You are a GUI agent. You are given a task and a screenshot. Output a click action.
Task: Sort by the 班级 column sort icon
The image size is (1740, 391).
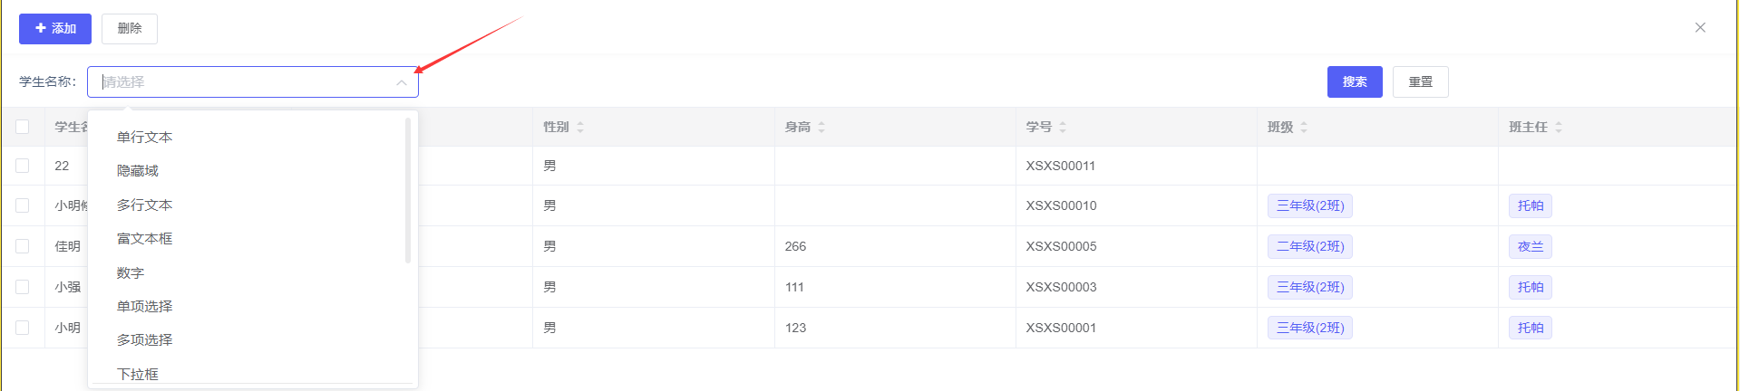click(1304, 128)
